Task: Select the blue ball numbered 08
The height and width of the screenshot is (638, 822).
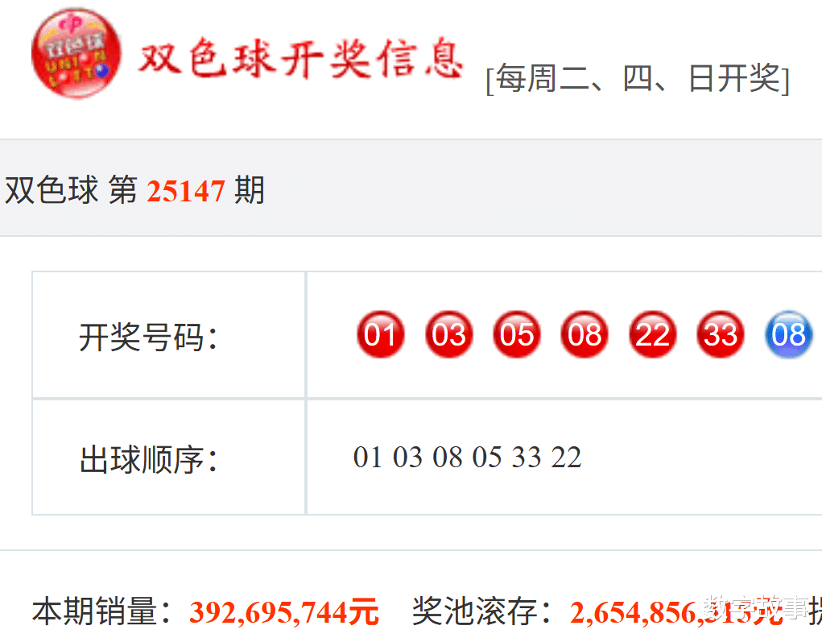Action: (x=788, y=334)
